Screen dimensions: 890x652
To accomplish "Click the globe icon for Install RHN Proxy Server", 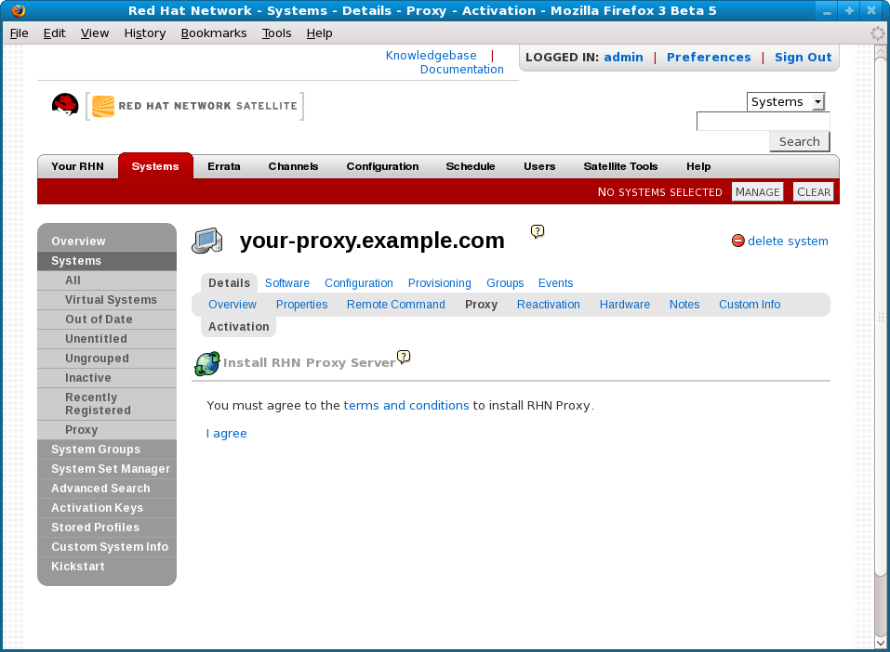I will (x=207, y=363).
